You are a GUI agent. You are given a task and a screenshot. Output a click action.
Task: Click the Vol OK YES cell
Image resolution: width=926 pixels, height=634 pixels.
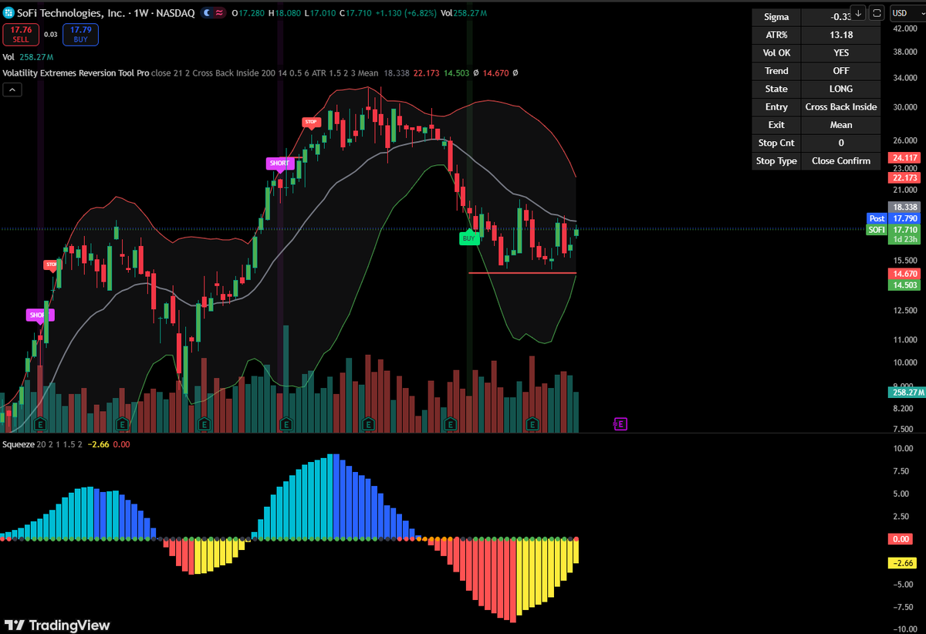click(841, 53)
